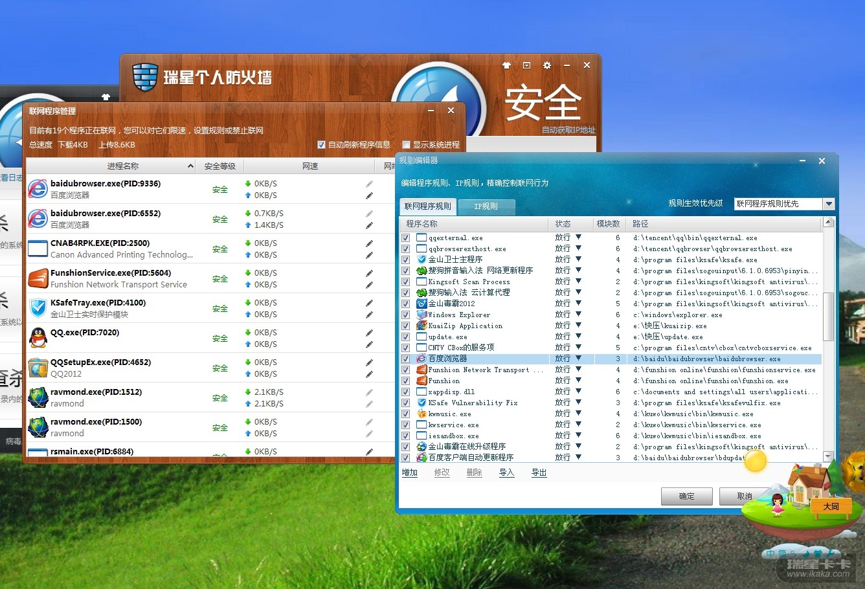
Task: Click the QQSetupEx.exe installer icon
Action: coord(38,368)
